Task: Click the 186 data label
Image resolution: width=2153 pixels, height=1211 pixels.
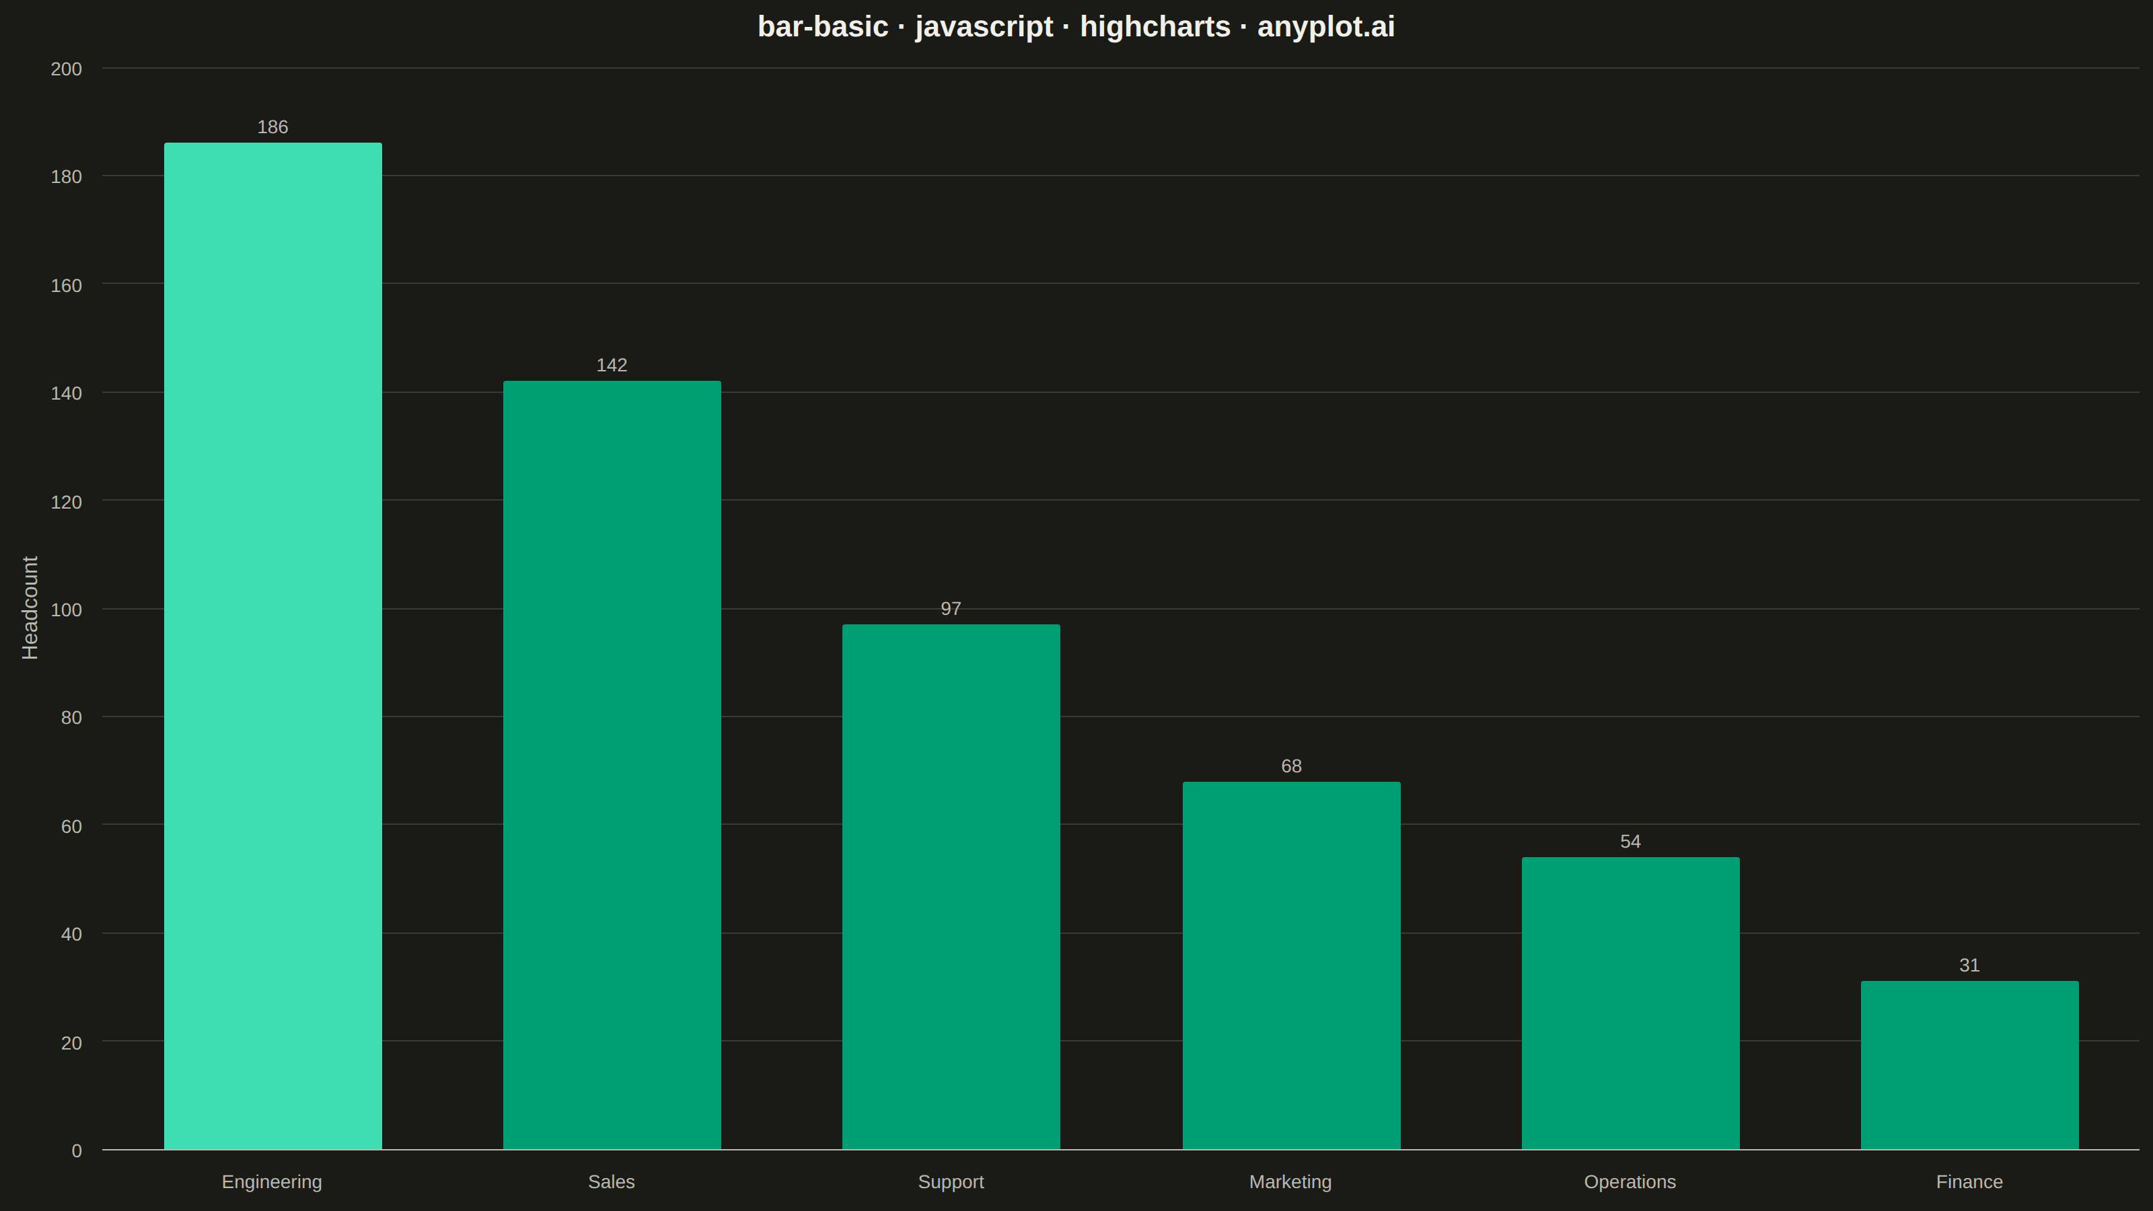Action: click(x=272, y=127)
